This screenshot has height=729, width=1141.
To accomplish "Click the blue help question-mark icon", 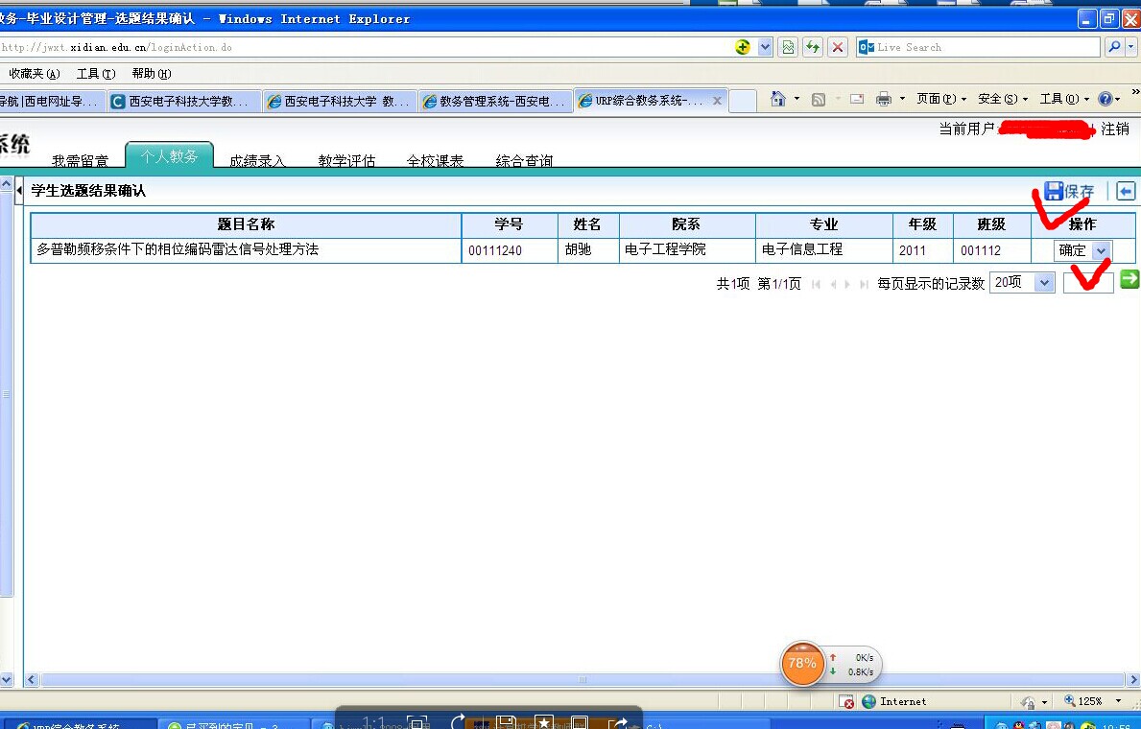I will click(1105, 99).
